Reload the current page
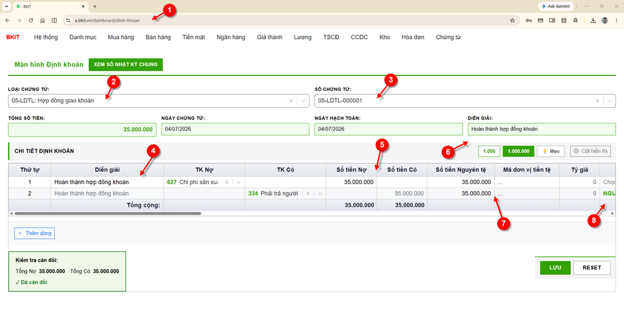Screen dimensions: 624x335 click(x=30, y=20)
